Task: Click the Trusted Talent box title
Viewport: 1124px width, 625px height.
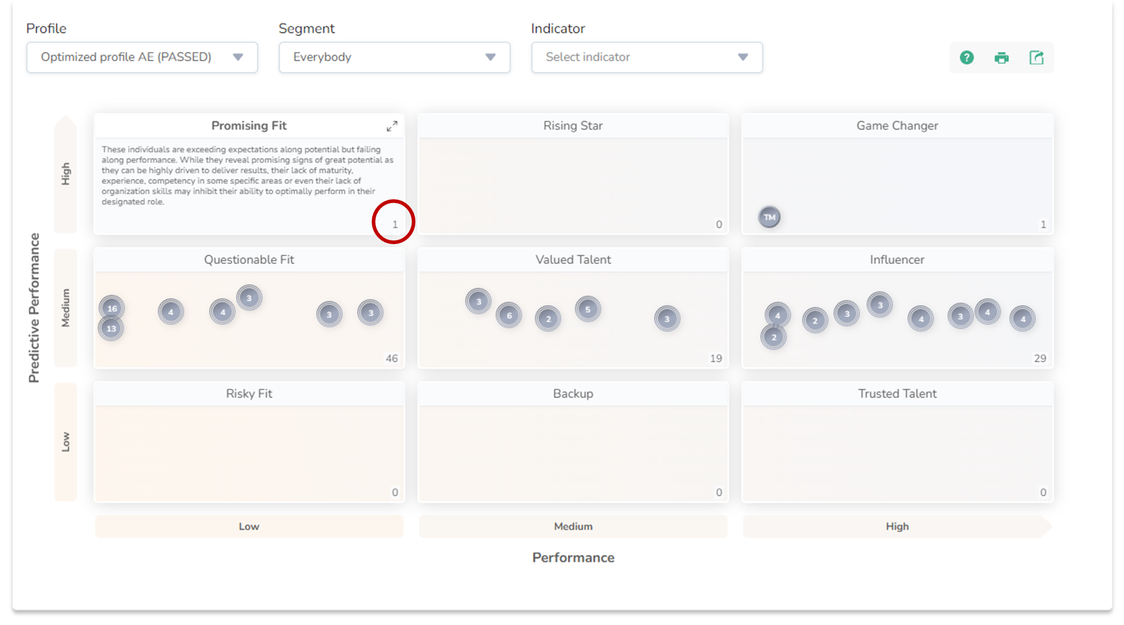Action: (897, 394)
